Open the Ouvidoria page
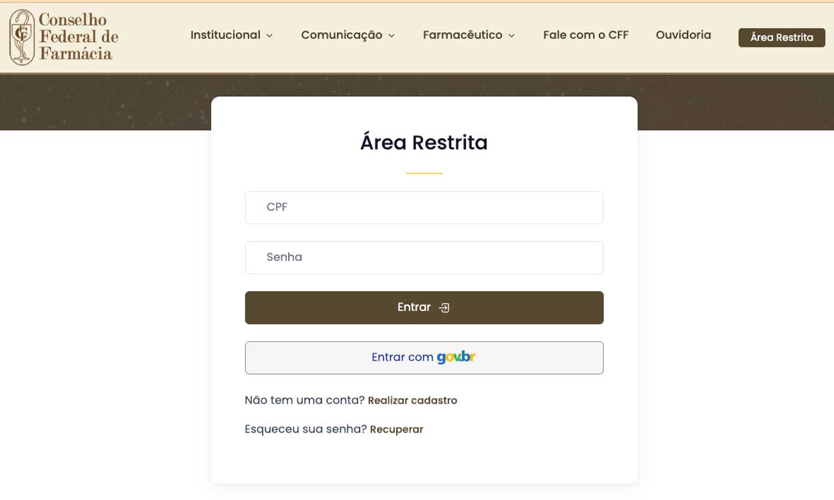The width and height of the screenshot is (834, 500). pyautogui.click(x=683, y=35)
